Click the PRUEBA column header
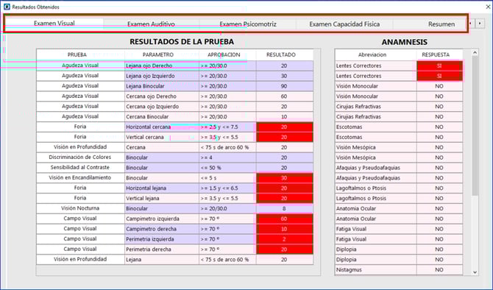 tap(77, 54)
